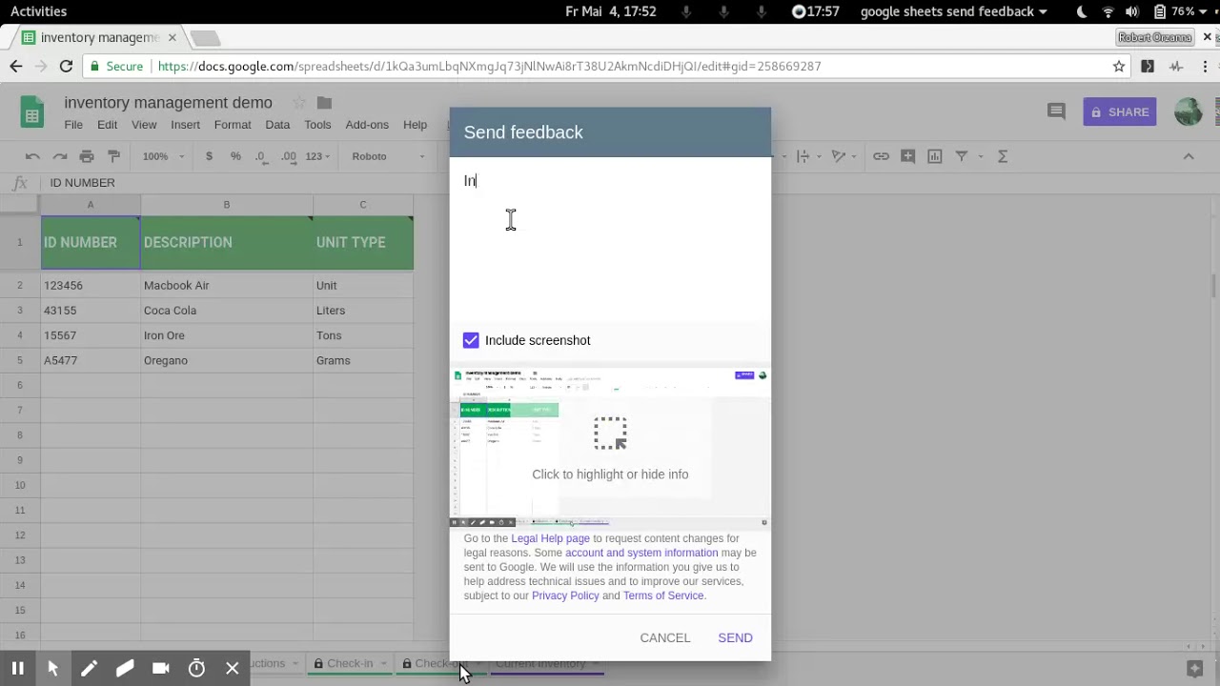Screen dimensions: 1220x686
Task: Expand the filter views dropdown arrow
Action: [x=979, y=156]
